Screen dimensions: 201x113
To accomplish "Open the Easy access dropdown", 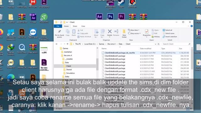I will 134,34.
